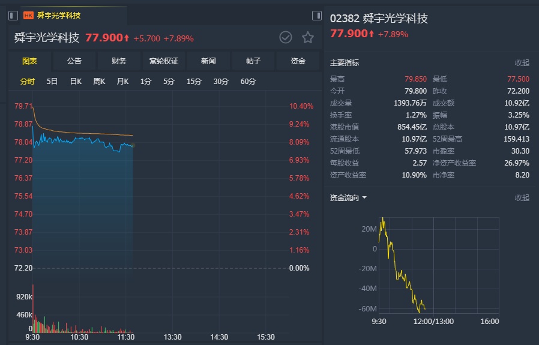This screenshot has width=539, height=345.
Task: Select the 分时 intraday chart period
Action: click(x=28, y=82)
